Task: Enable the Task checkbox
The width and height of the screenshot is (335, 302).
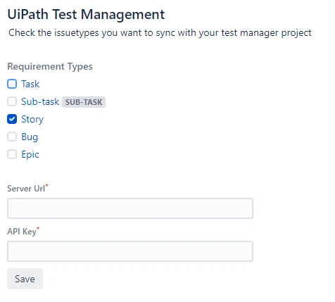Action: 12,84
